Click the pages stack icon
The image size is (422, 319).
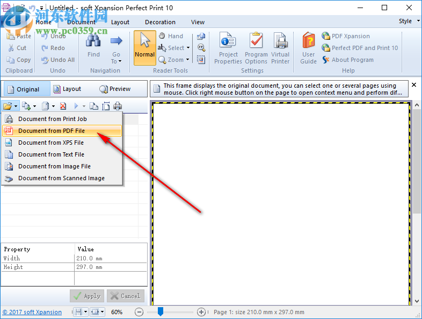click(x=46, y=106)
